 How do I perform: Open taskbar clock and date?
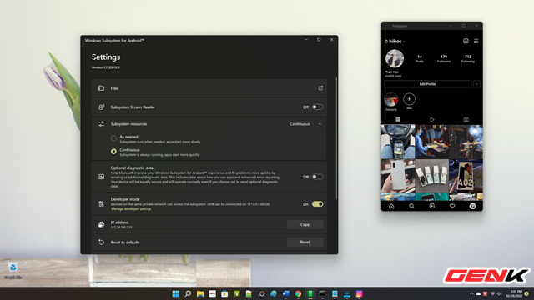[514, 293]
